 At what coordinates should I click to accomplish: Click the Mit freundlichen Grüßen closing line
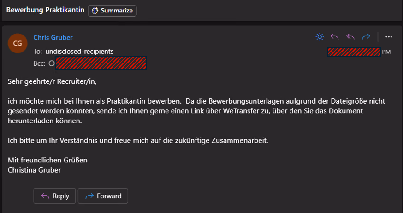(47, 160)
